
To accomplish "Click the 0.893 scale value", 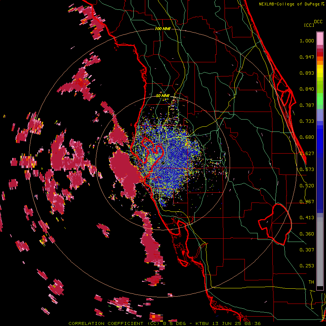I will point(307,73).
